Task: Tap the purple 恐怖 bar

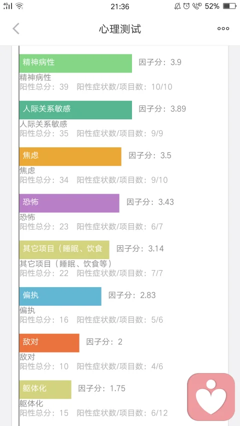Action: [x=69, y=203]
